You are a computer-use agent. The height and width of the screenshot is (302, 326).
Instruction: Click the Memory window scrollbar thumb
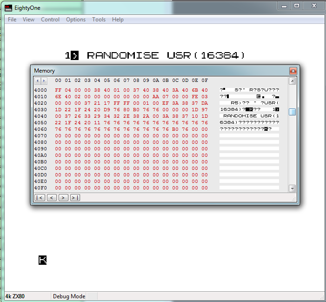click(x=292, y=112)
